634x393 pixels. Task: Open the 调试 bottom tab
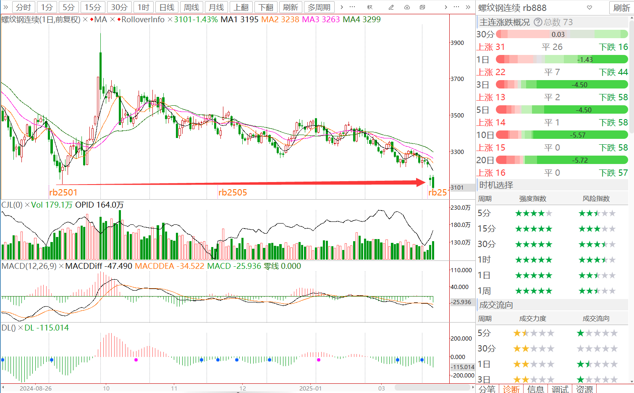pos(560,389)
